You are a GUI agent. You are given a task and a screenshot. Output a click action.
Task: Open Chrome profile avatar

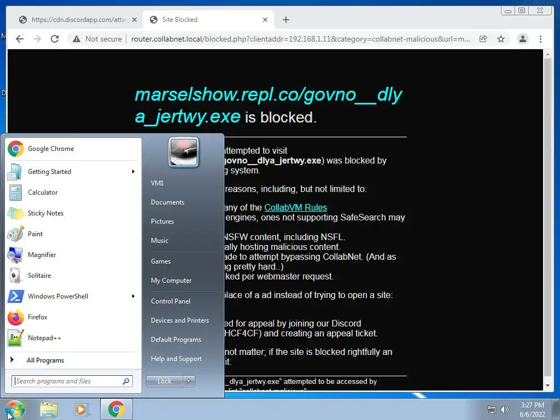[x=523, y=39]
